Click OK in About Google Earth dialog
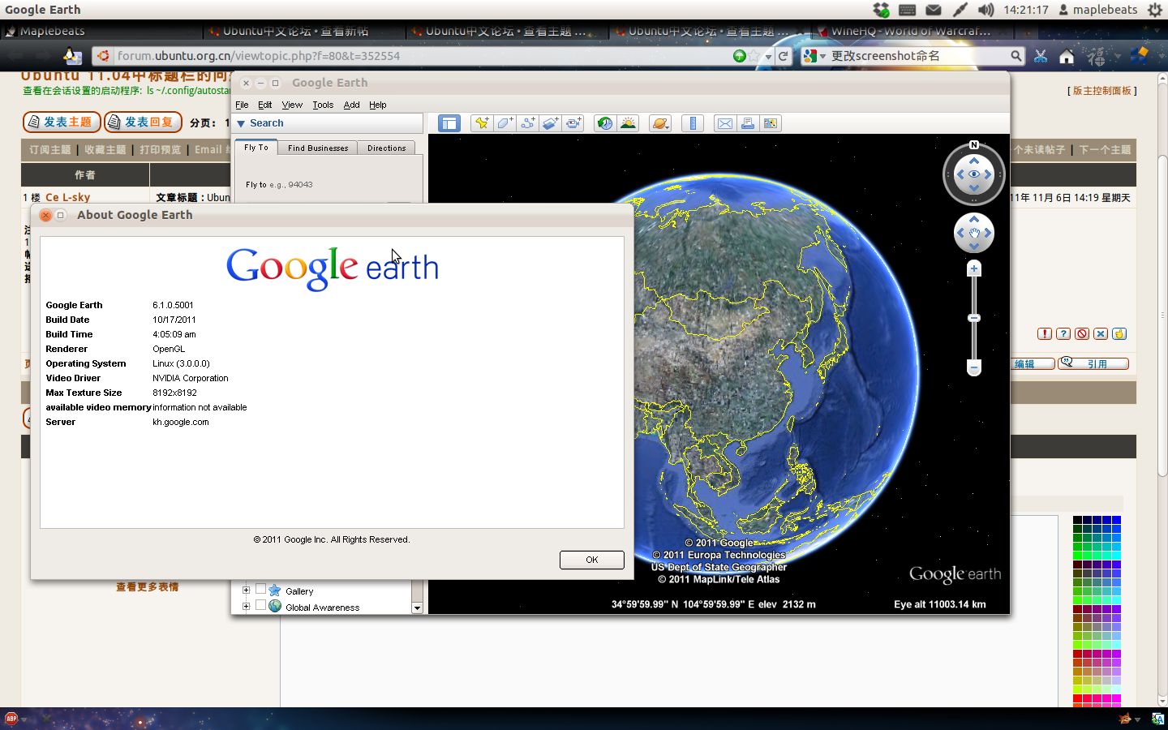 click(x=592, y=560)
